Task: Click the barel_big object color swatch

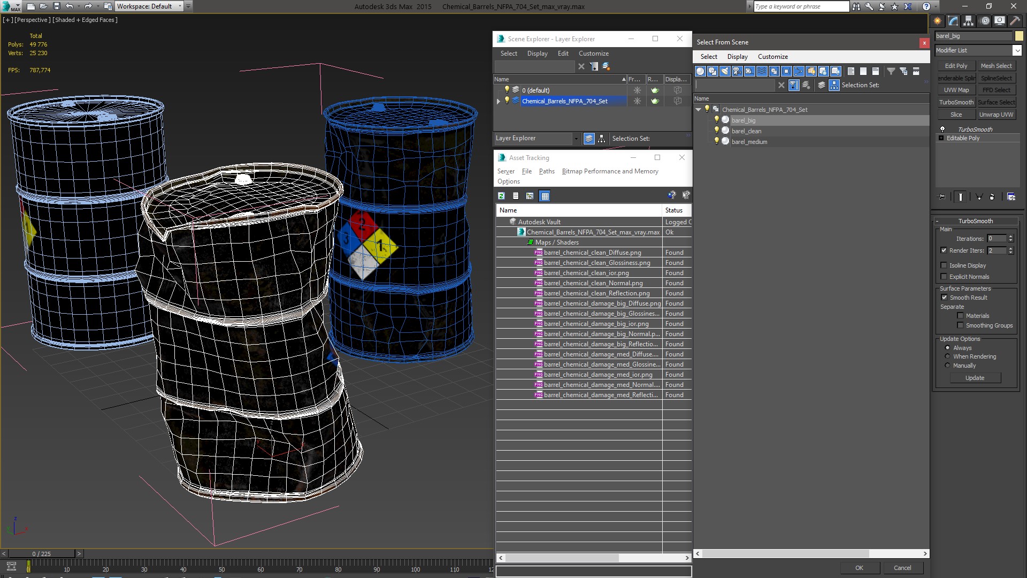Action: 1019,36
